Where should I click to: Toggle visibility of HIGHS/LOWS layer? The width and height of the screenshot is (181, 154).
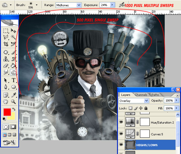click(x=121, y=145)
